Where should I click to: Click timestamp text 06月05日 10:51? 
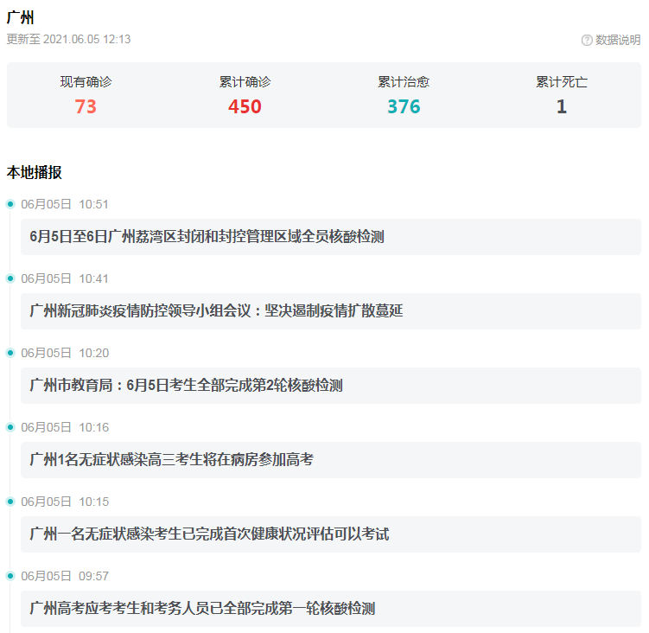pos(65,204)
